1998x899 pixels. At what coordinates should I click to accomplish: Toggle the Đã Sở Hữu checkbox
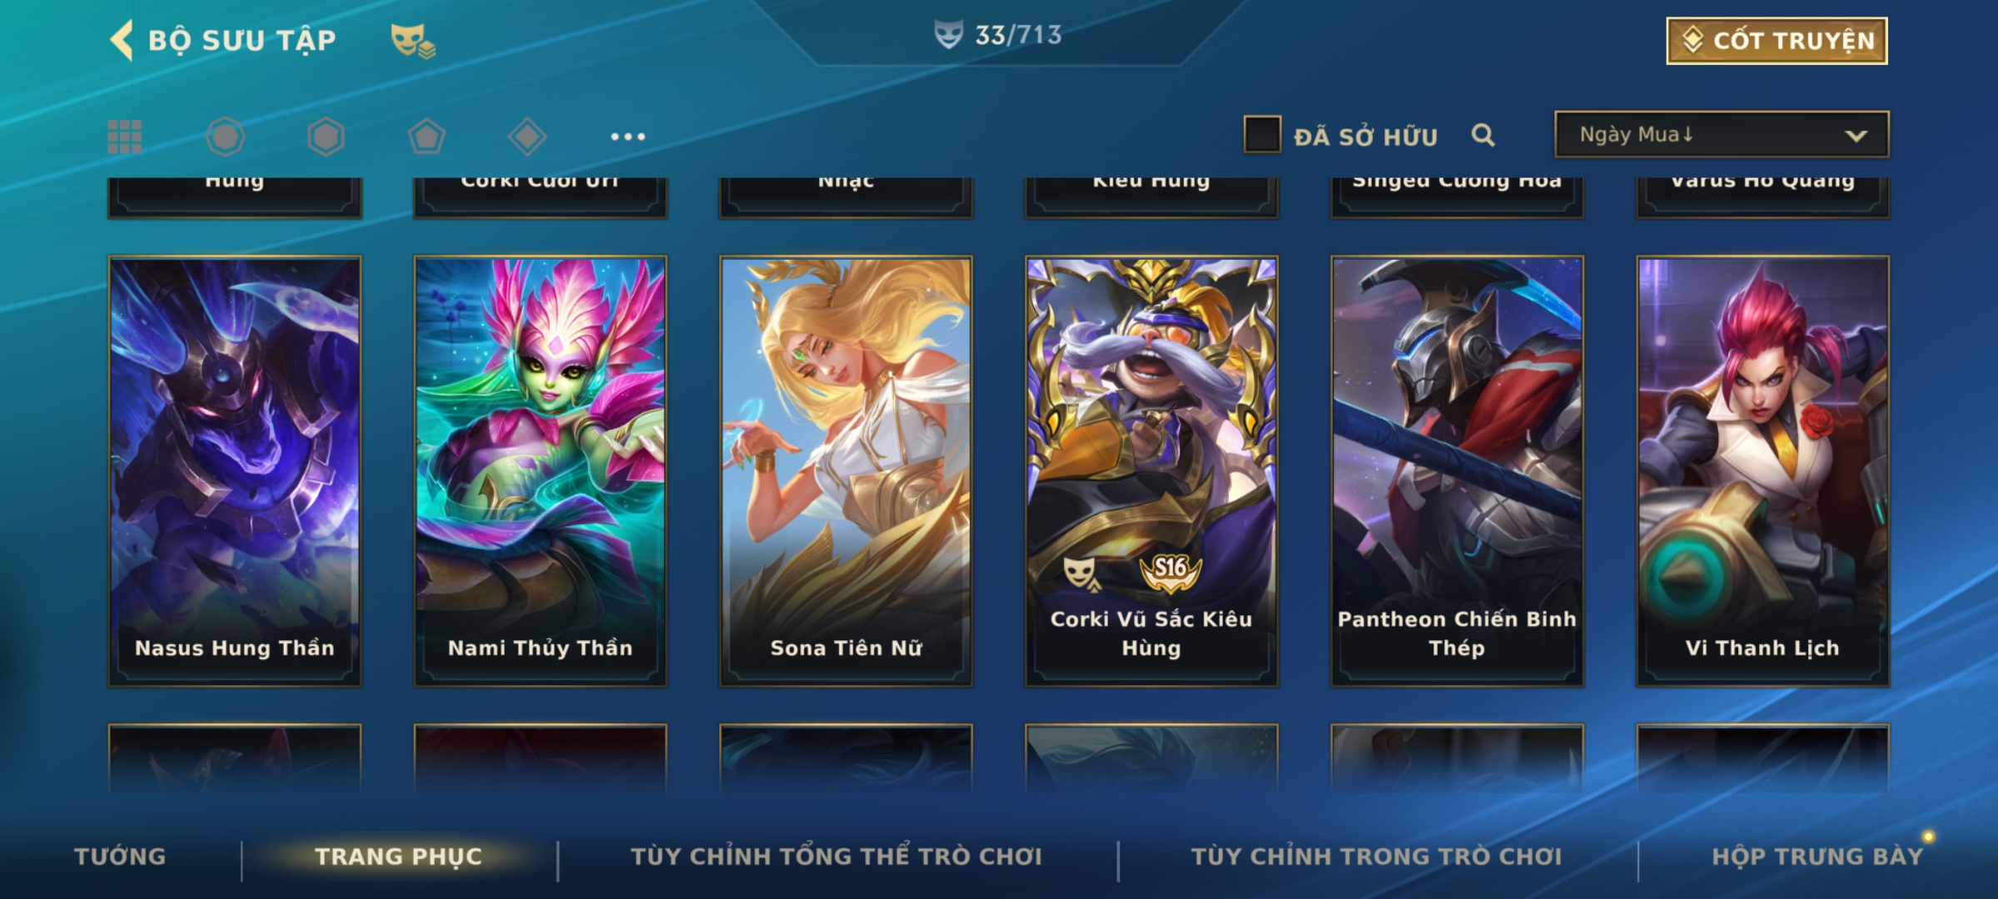tap(1262, 135)
